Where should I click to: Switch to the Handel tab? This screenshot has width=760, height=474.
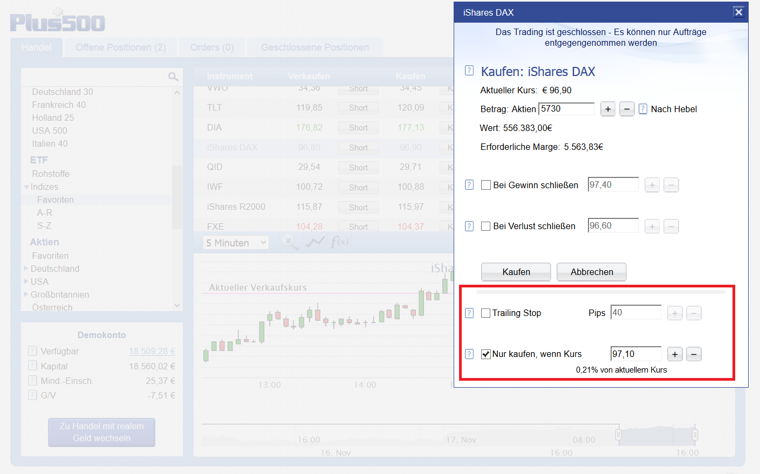pyautogui.click(x=37, y=47)
